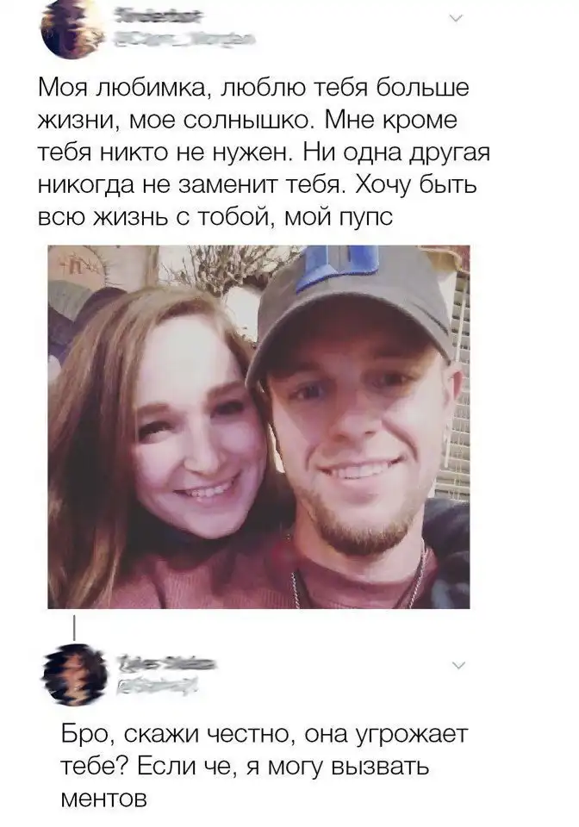This screenshot has width=579, height=827.
Task: Click the tweet text starting 'Моя любимка'
Action: [265, 153]
